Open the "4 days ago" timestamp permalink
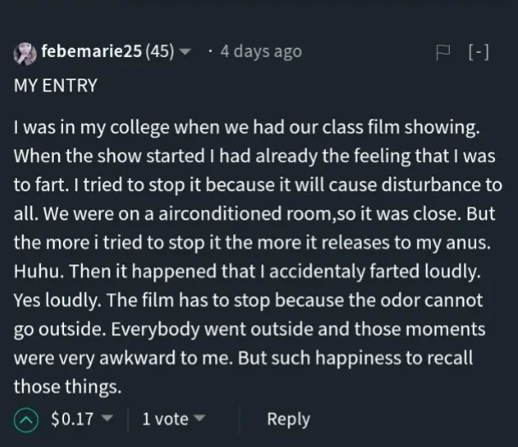 pos(261,52)
